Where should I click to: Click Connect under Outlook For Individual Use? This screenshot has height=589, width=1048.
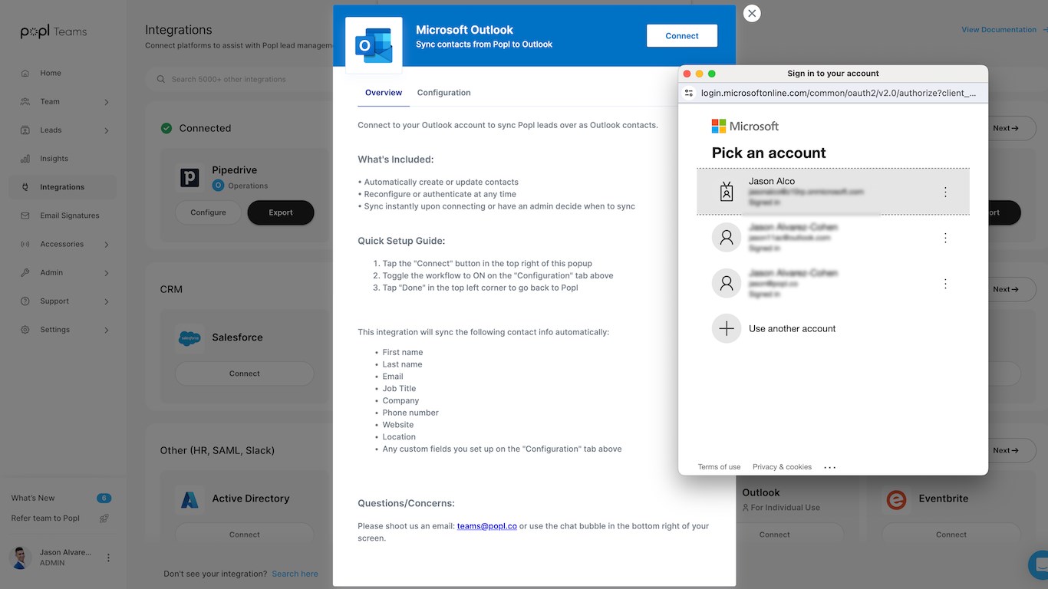775,535
